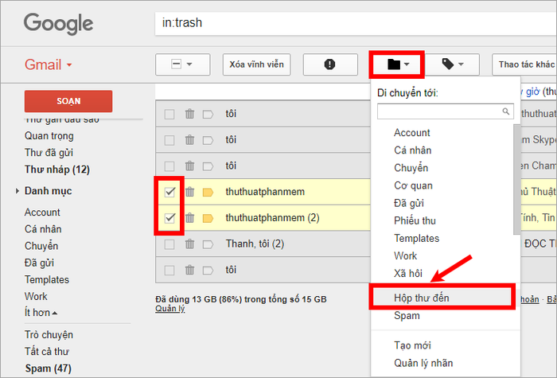Open the labels tag icon button
Viewport: 557px width, 378px height.
point(453,64)
